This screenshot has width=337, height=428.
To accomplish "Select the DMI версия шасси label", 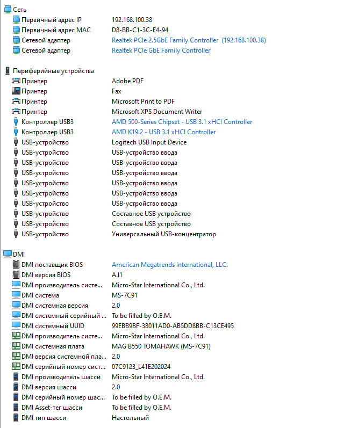I will (49, 387).
